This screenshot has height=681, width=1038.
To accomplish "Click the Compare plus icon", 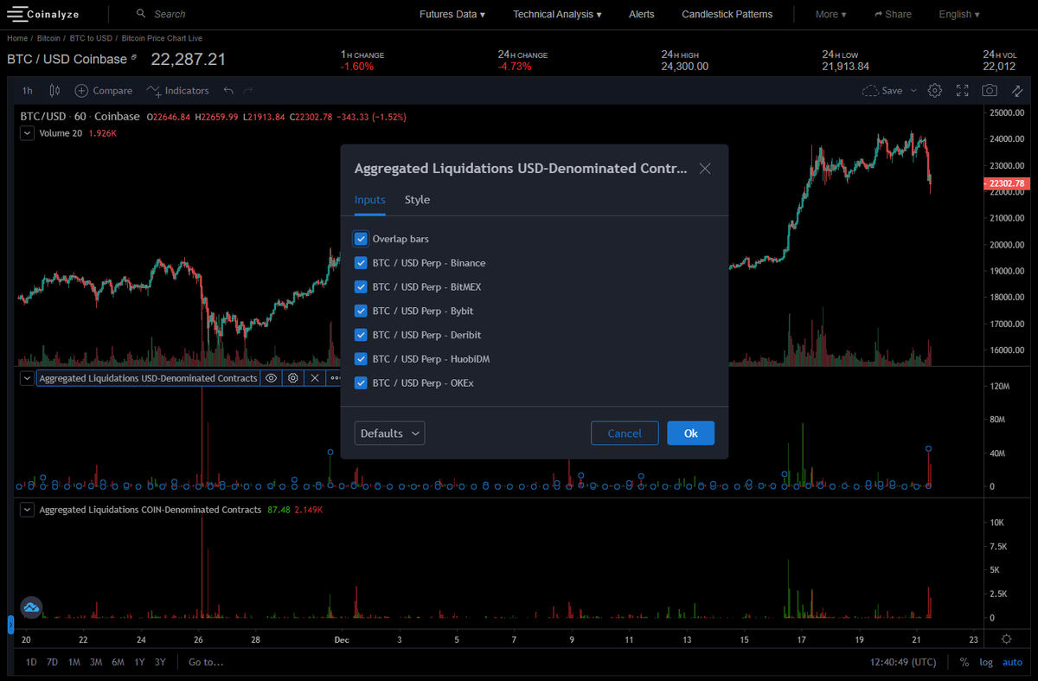I will coord(81,90).
